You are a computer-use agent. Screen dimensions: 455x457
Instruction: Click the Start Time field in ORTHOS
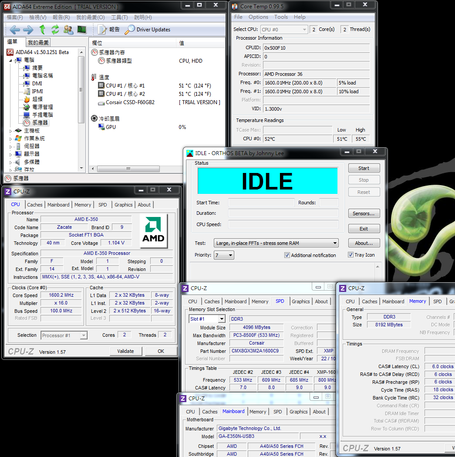261,203
